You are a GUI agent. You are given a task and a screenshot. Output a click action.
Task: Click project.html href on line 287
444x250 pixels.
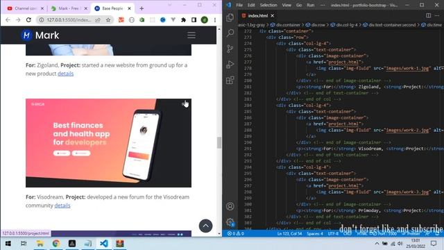point(344,124)
